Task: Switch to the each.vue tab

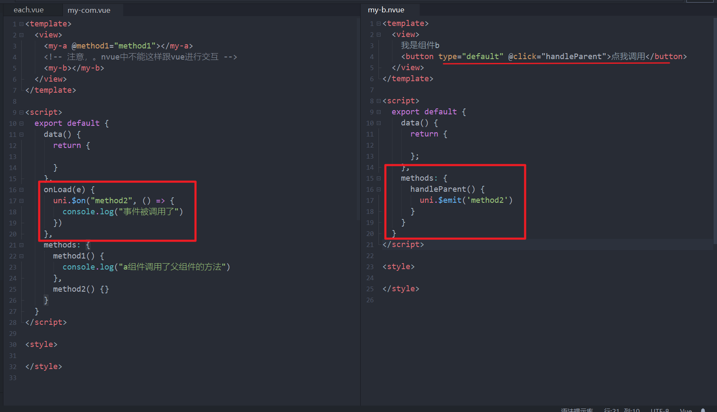Action: [28, 10]
